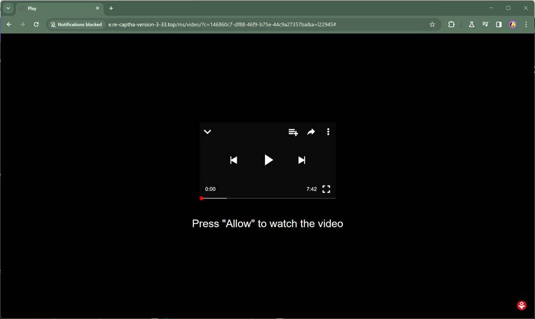
Task: Minimize the browser window
Action: tap(491, 8)
